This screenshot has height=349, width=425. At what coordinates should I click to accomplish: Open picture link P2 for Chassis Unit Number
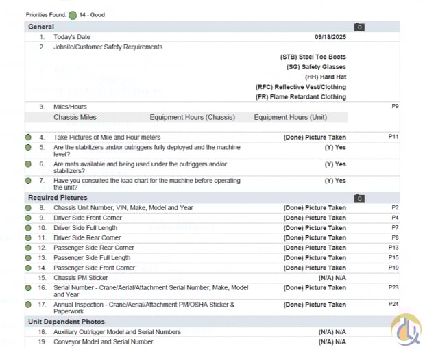(x=395, y=207)
